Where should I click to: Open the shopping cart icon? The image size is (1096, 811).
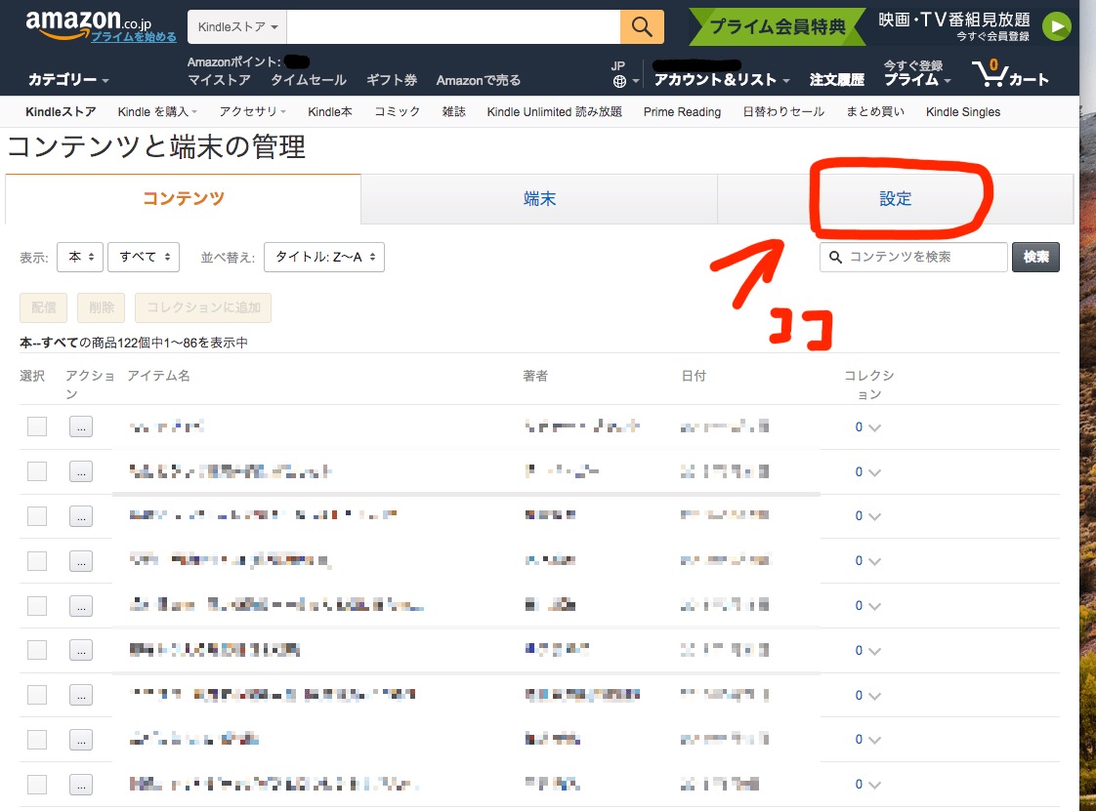click(1010, 74)
